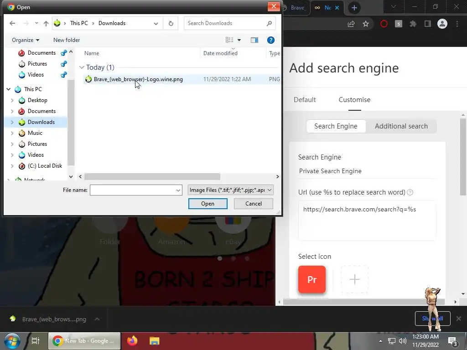Go up one folder level arrow

pos(46,23)
